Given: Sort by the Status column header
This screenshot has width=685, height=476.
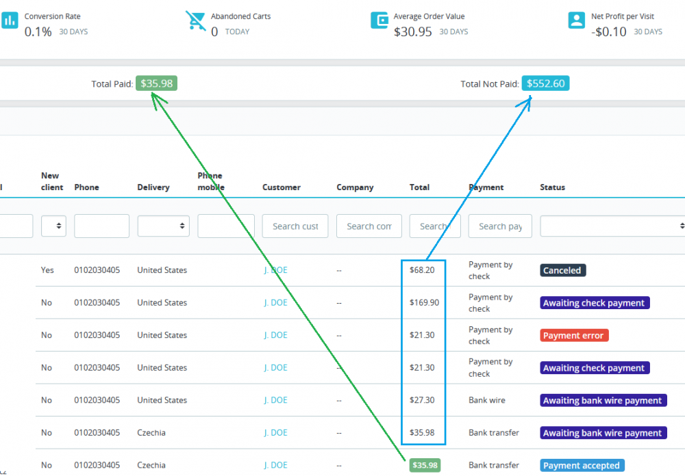Looking at the screenshot, I should [x=552, y=187].
